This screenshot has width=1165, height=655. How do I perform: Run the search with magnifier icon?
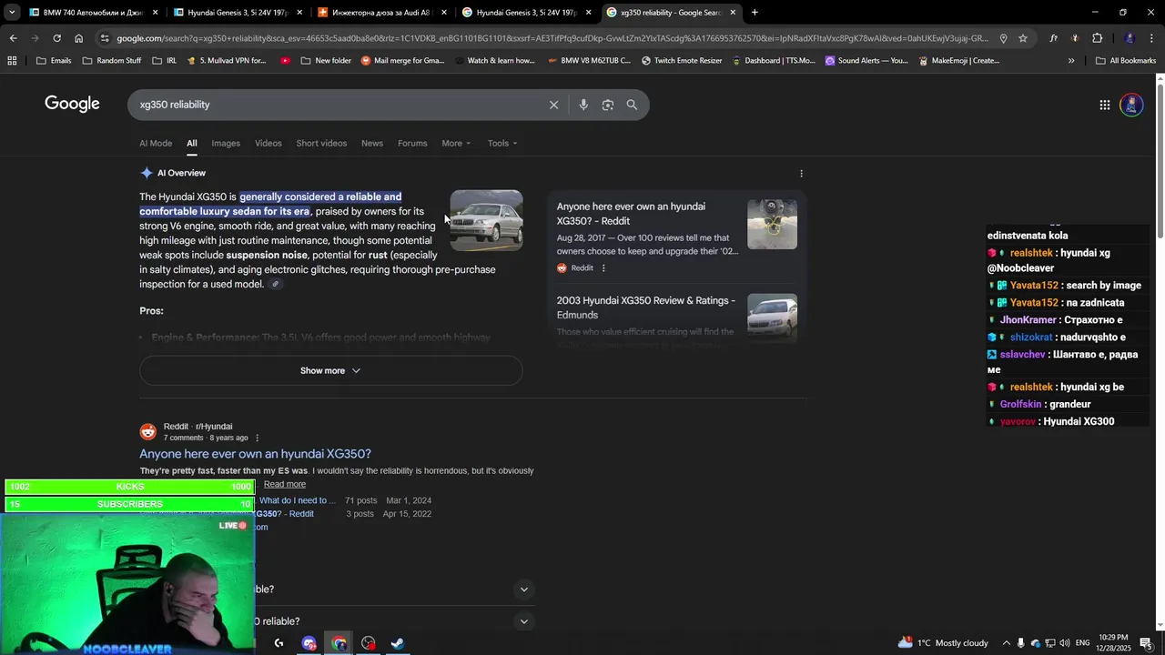pyautogui.click(x=632, y=105)
